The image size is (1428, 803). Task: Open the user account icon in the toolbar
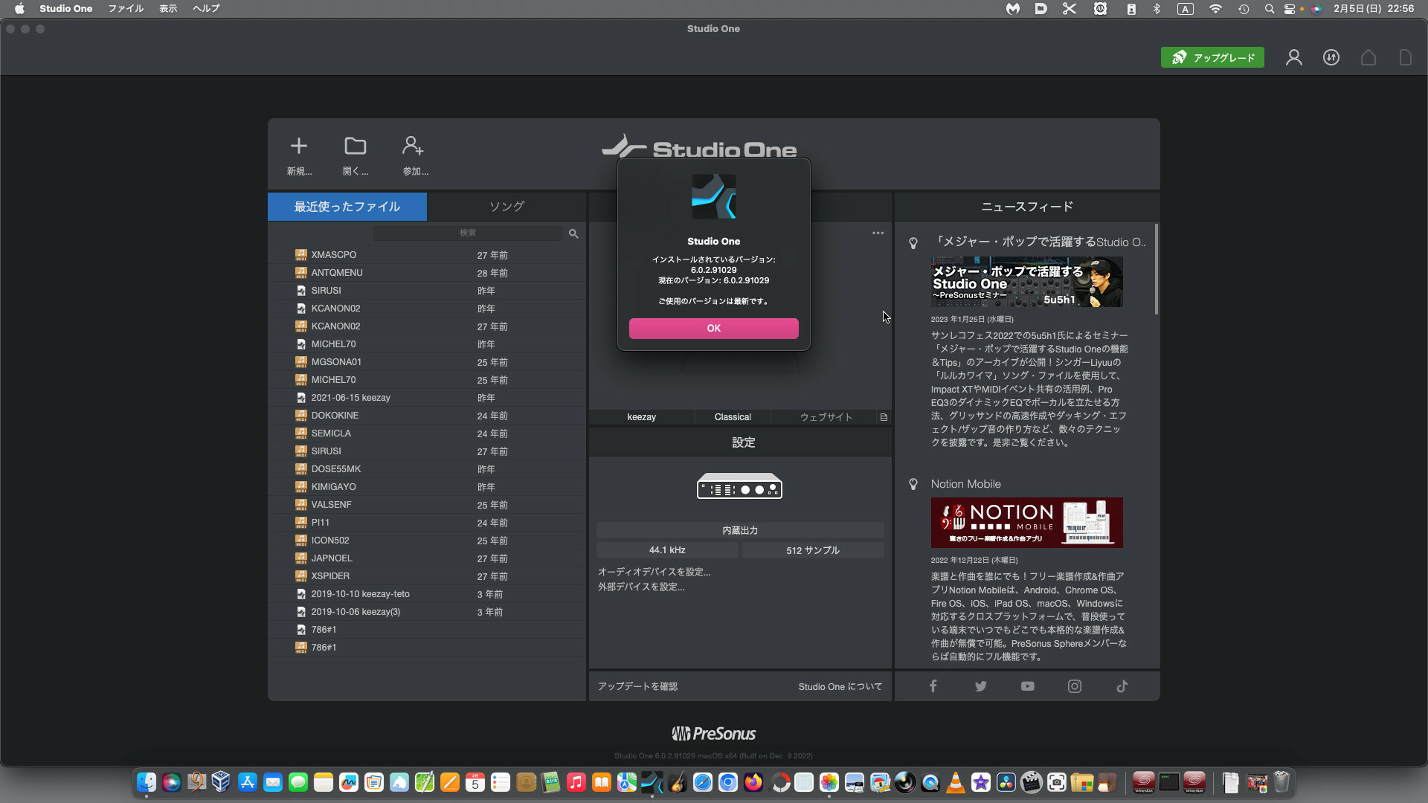1294,58
